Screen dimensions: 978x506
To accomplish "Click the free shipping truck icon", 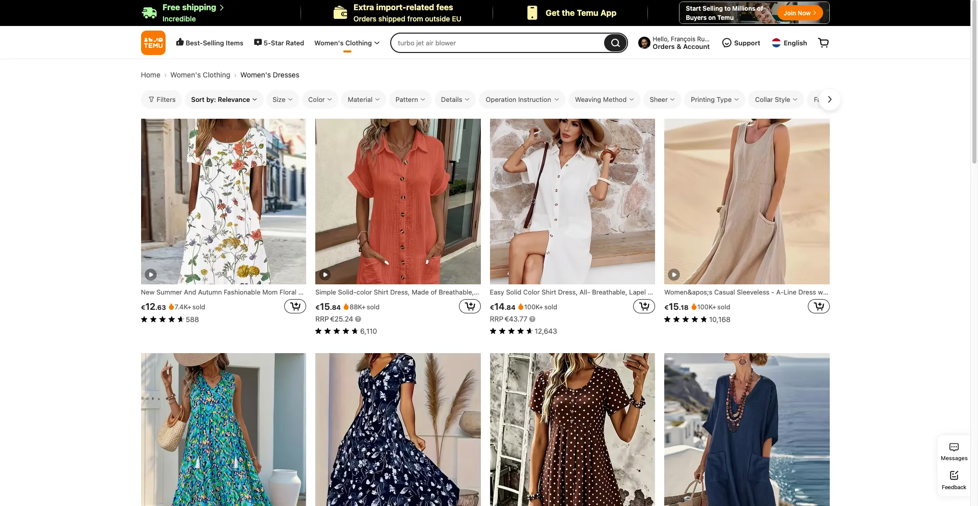I will coord(149,13).
